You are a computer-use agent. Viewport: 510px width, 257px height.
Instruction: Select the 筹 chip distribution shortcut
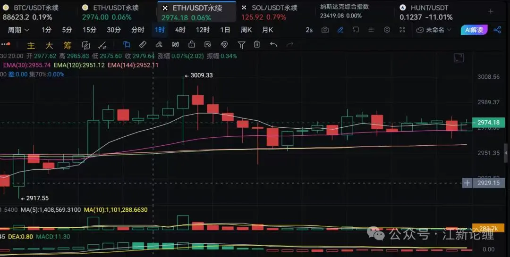[68, 45]
